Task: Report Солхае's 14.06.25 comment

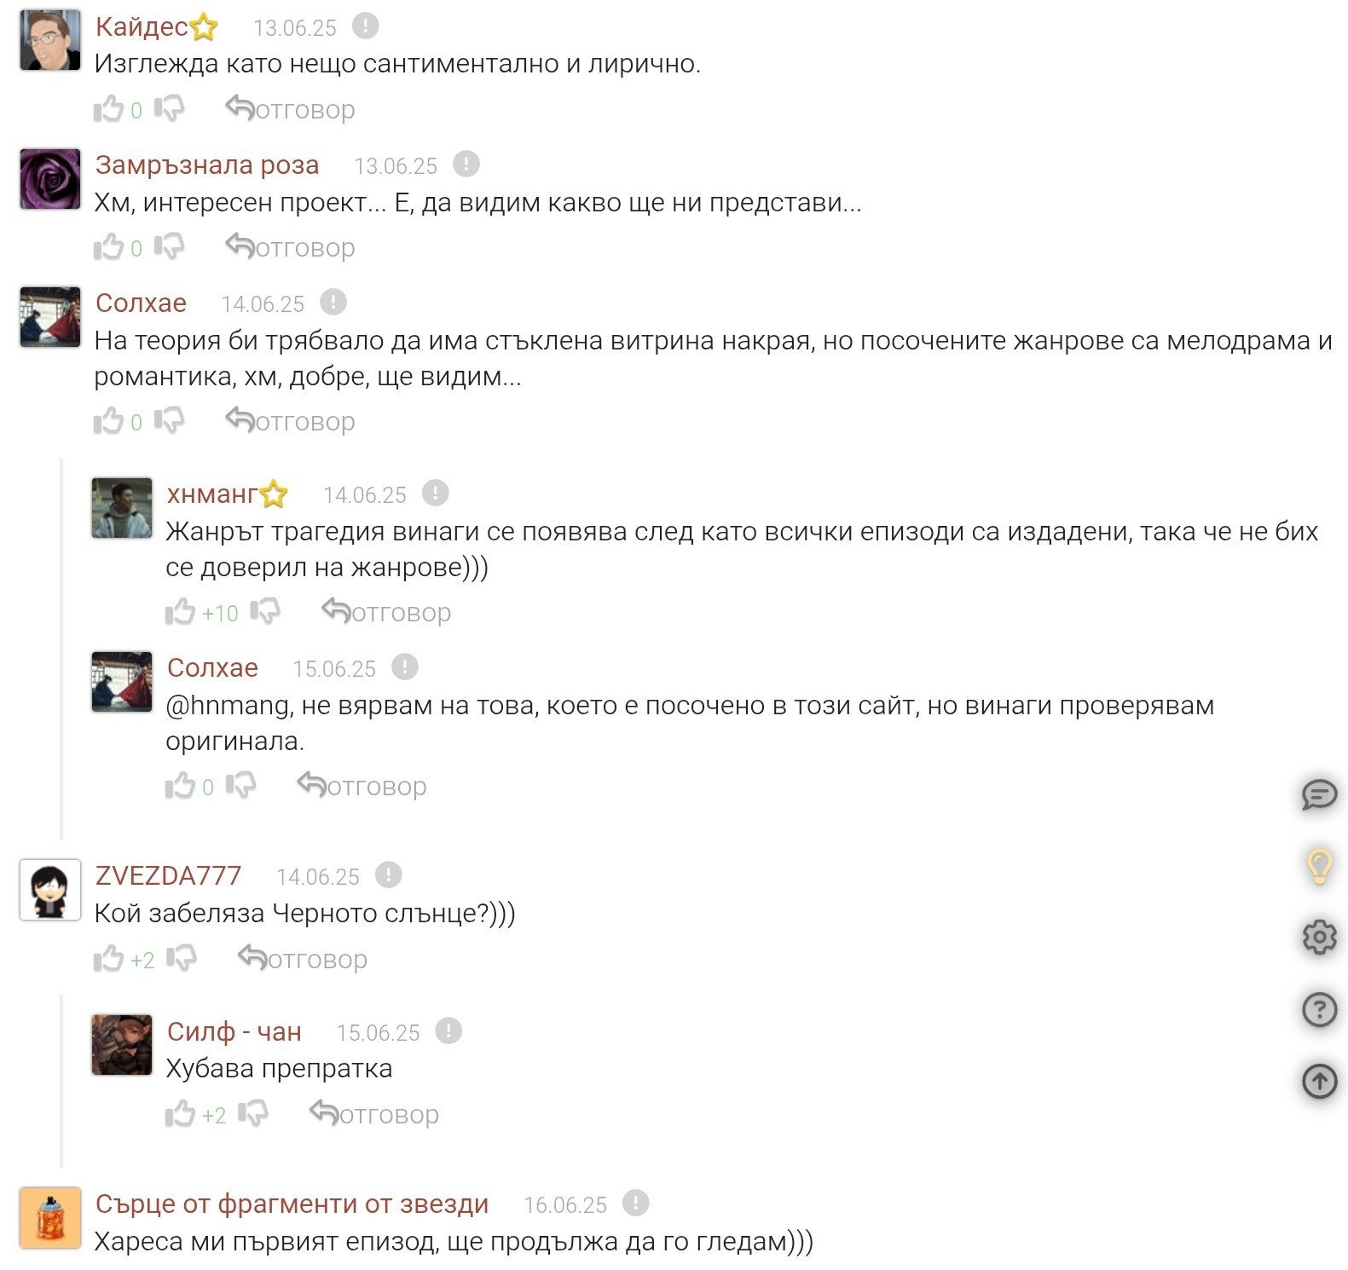Action: click(333, 302)
